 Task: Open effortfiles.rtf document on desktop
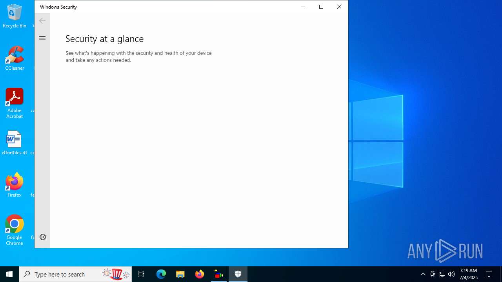coord(15,143)
